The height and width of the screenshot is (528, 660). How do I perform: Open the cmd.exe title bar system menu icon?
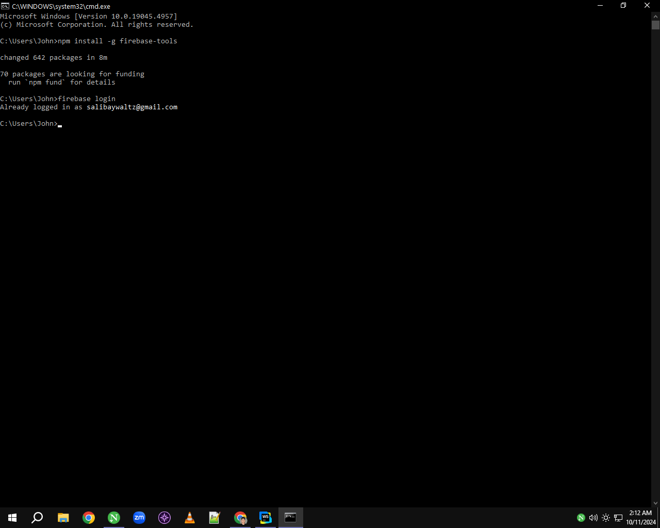coord(5,6)
